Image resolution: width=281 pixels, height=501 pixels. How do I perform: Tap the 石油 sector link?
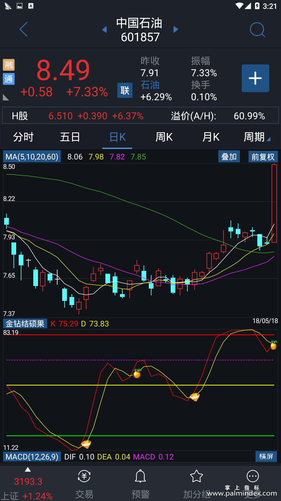pos(150,85)
